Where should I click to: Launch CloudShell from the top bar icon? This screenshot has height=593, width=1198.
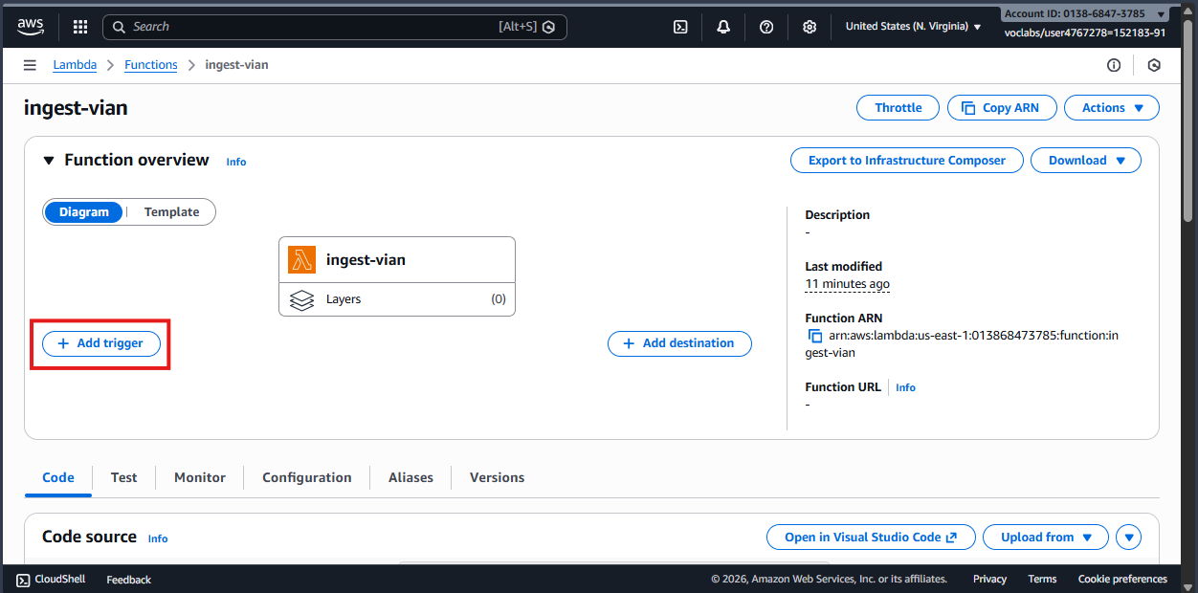[x=680, y=27]
